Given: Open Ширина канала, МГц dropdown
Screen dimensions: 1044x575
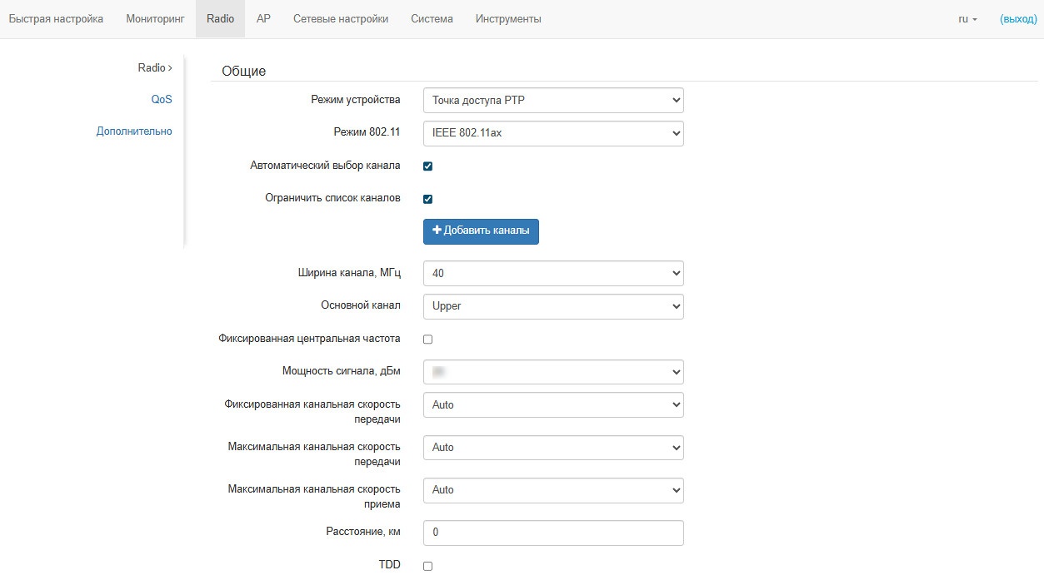Looking at the screenshot, I should (x=553, y=273).
